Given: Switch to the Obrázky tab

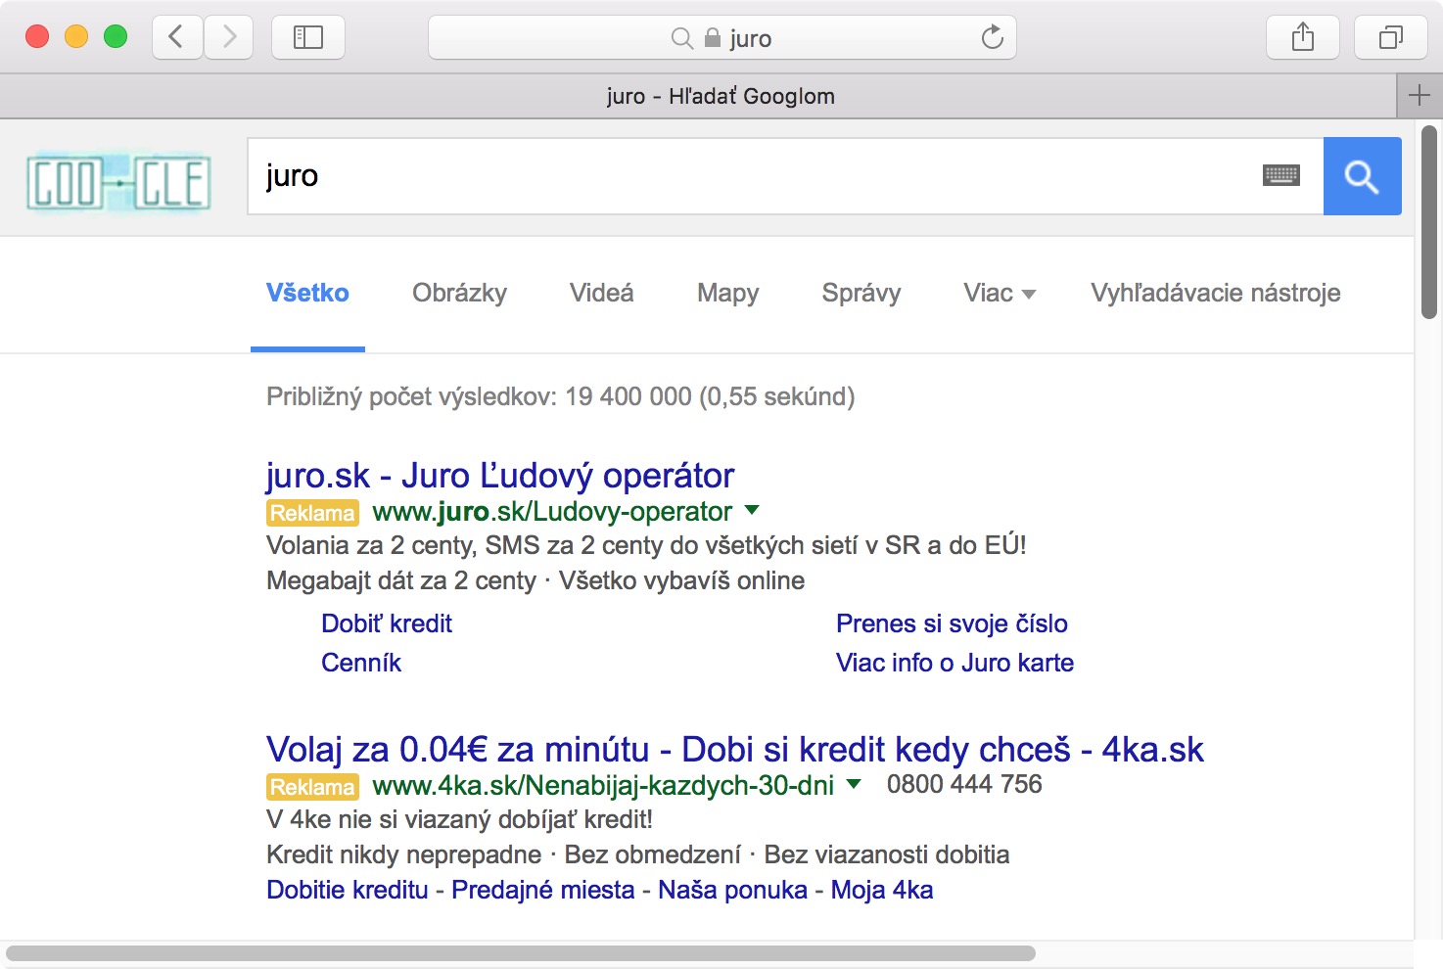Looking at the screenshot, I should click(459, 293).
